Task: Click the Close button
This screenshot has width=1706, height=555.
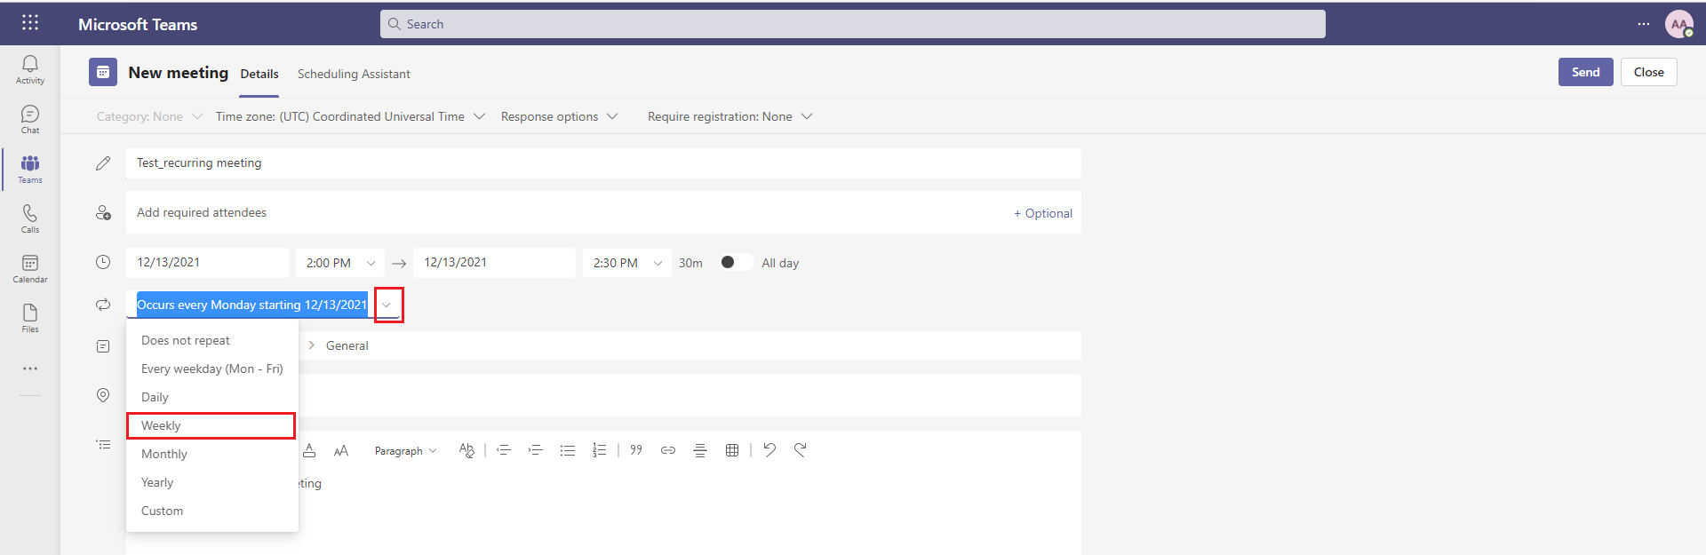Action: point(1648,72)
